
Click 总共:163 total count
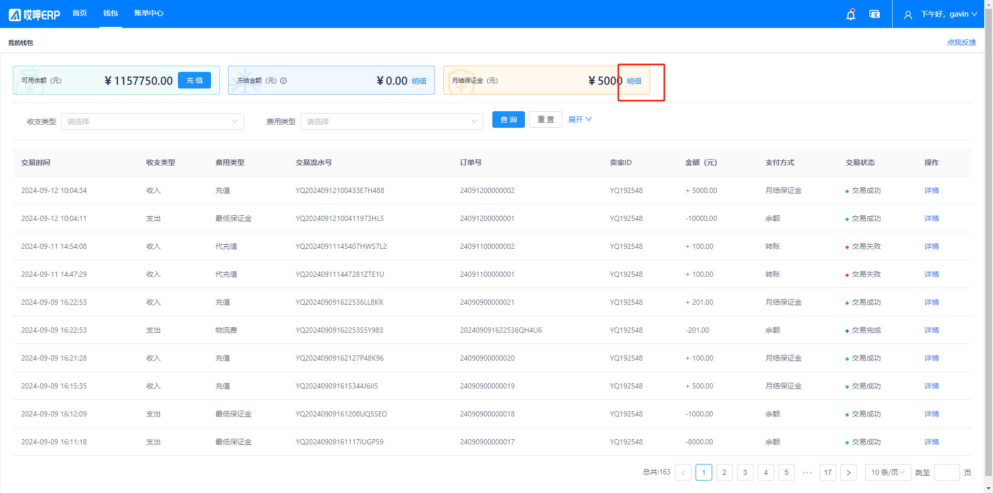[656, 472]
